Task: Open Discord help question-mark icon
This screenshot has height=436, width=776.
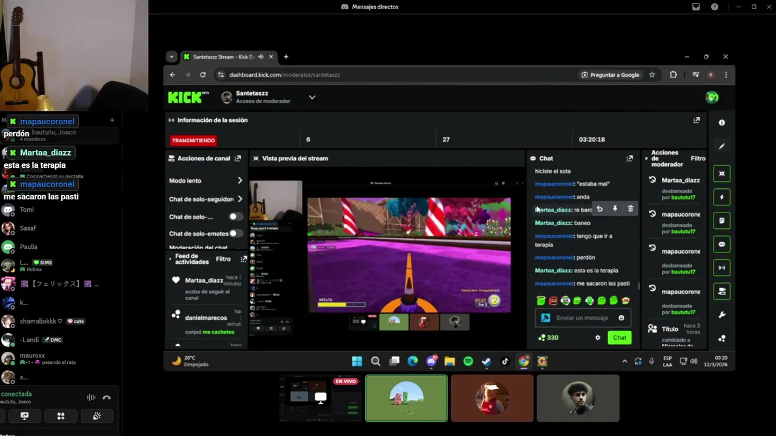Action: tap(715, 7)
